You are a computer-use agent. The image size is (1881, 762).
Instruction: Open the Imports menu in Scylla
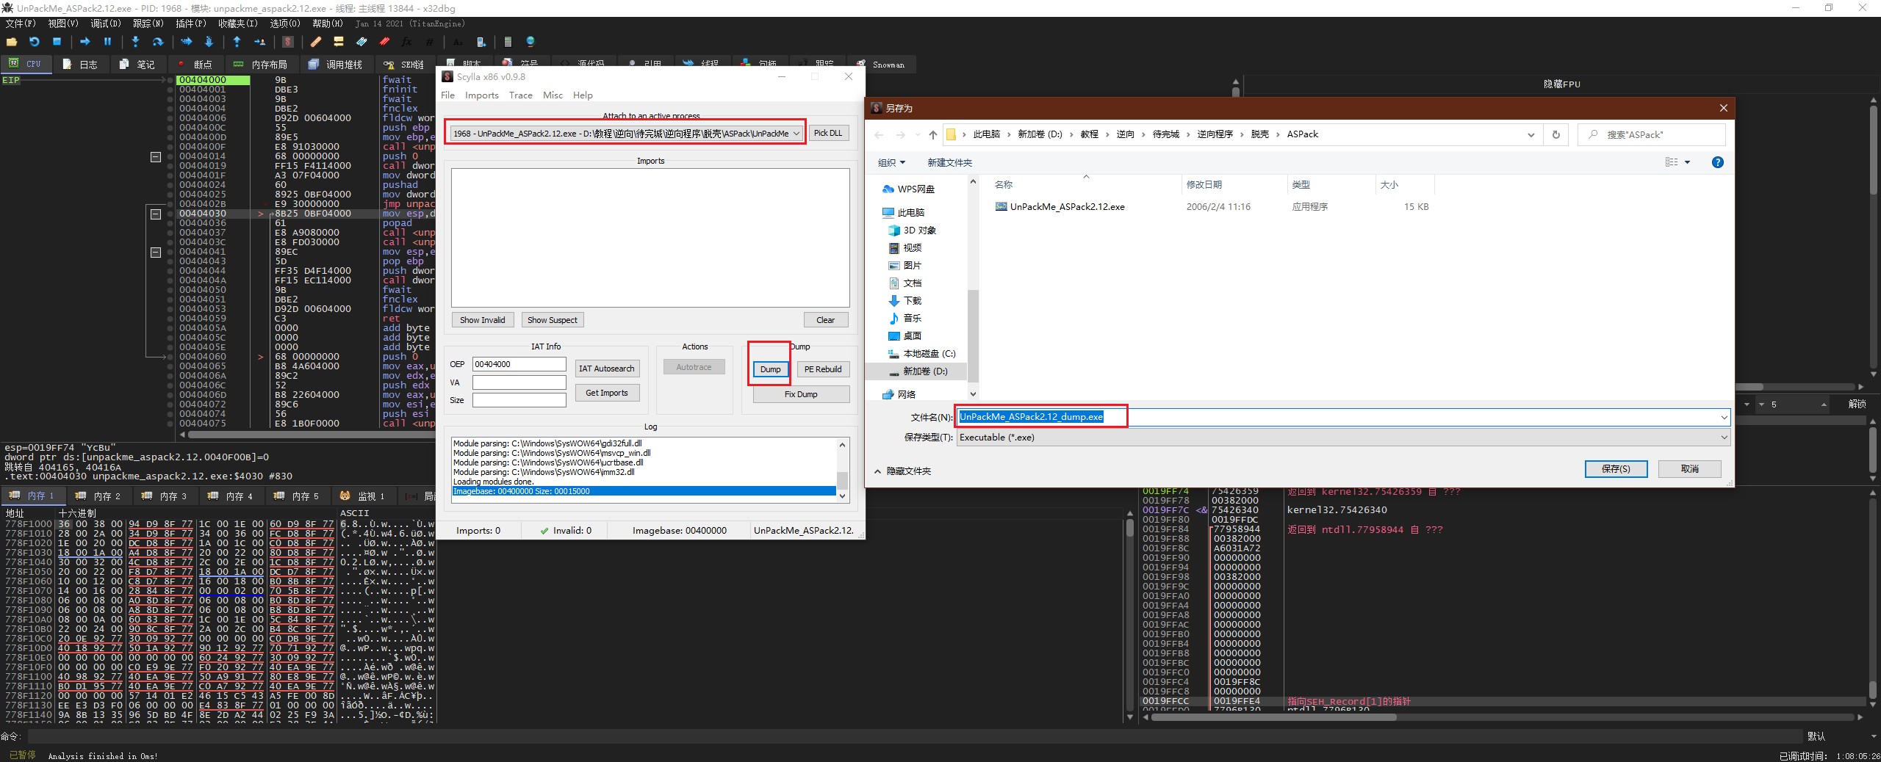(x=481, y=95)
